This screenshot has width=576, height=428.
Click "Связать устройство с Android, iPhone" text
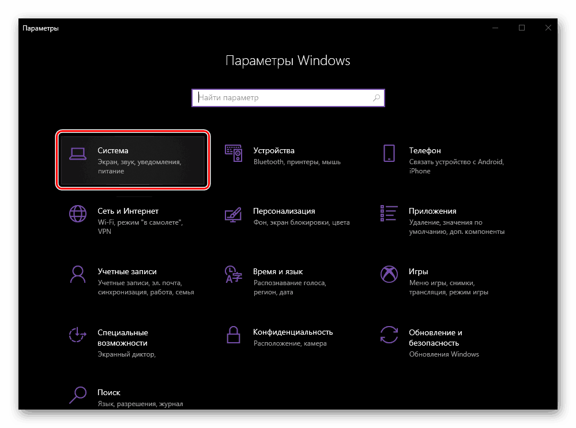click(456, 166)
